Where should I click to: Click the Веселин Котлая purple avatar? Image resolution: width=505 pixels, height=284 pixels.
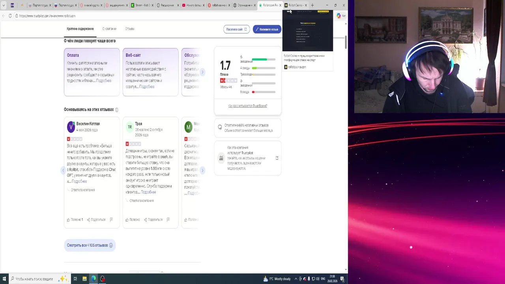pyautogui.click(x=71, y=127)
